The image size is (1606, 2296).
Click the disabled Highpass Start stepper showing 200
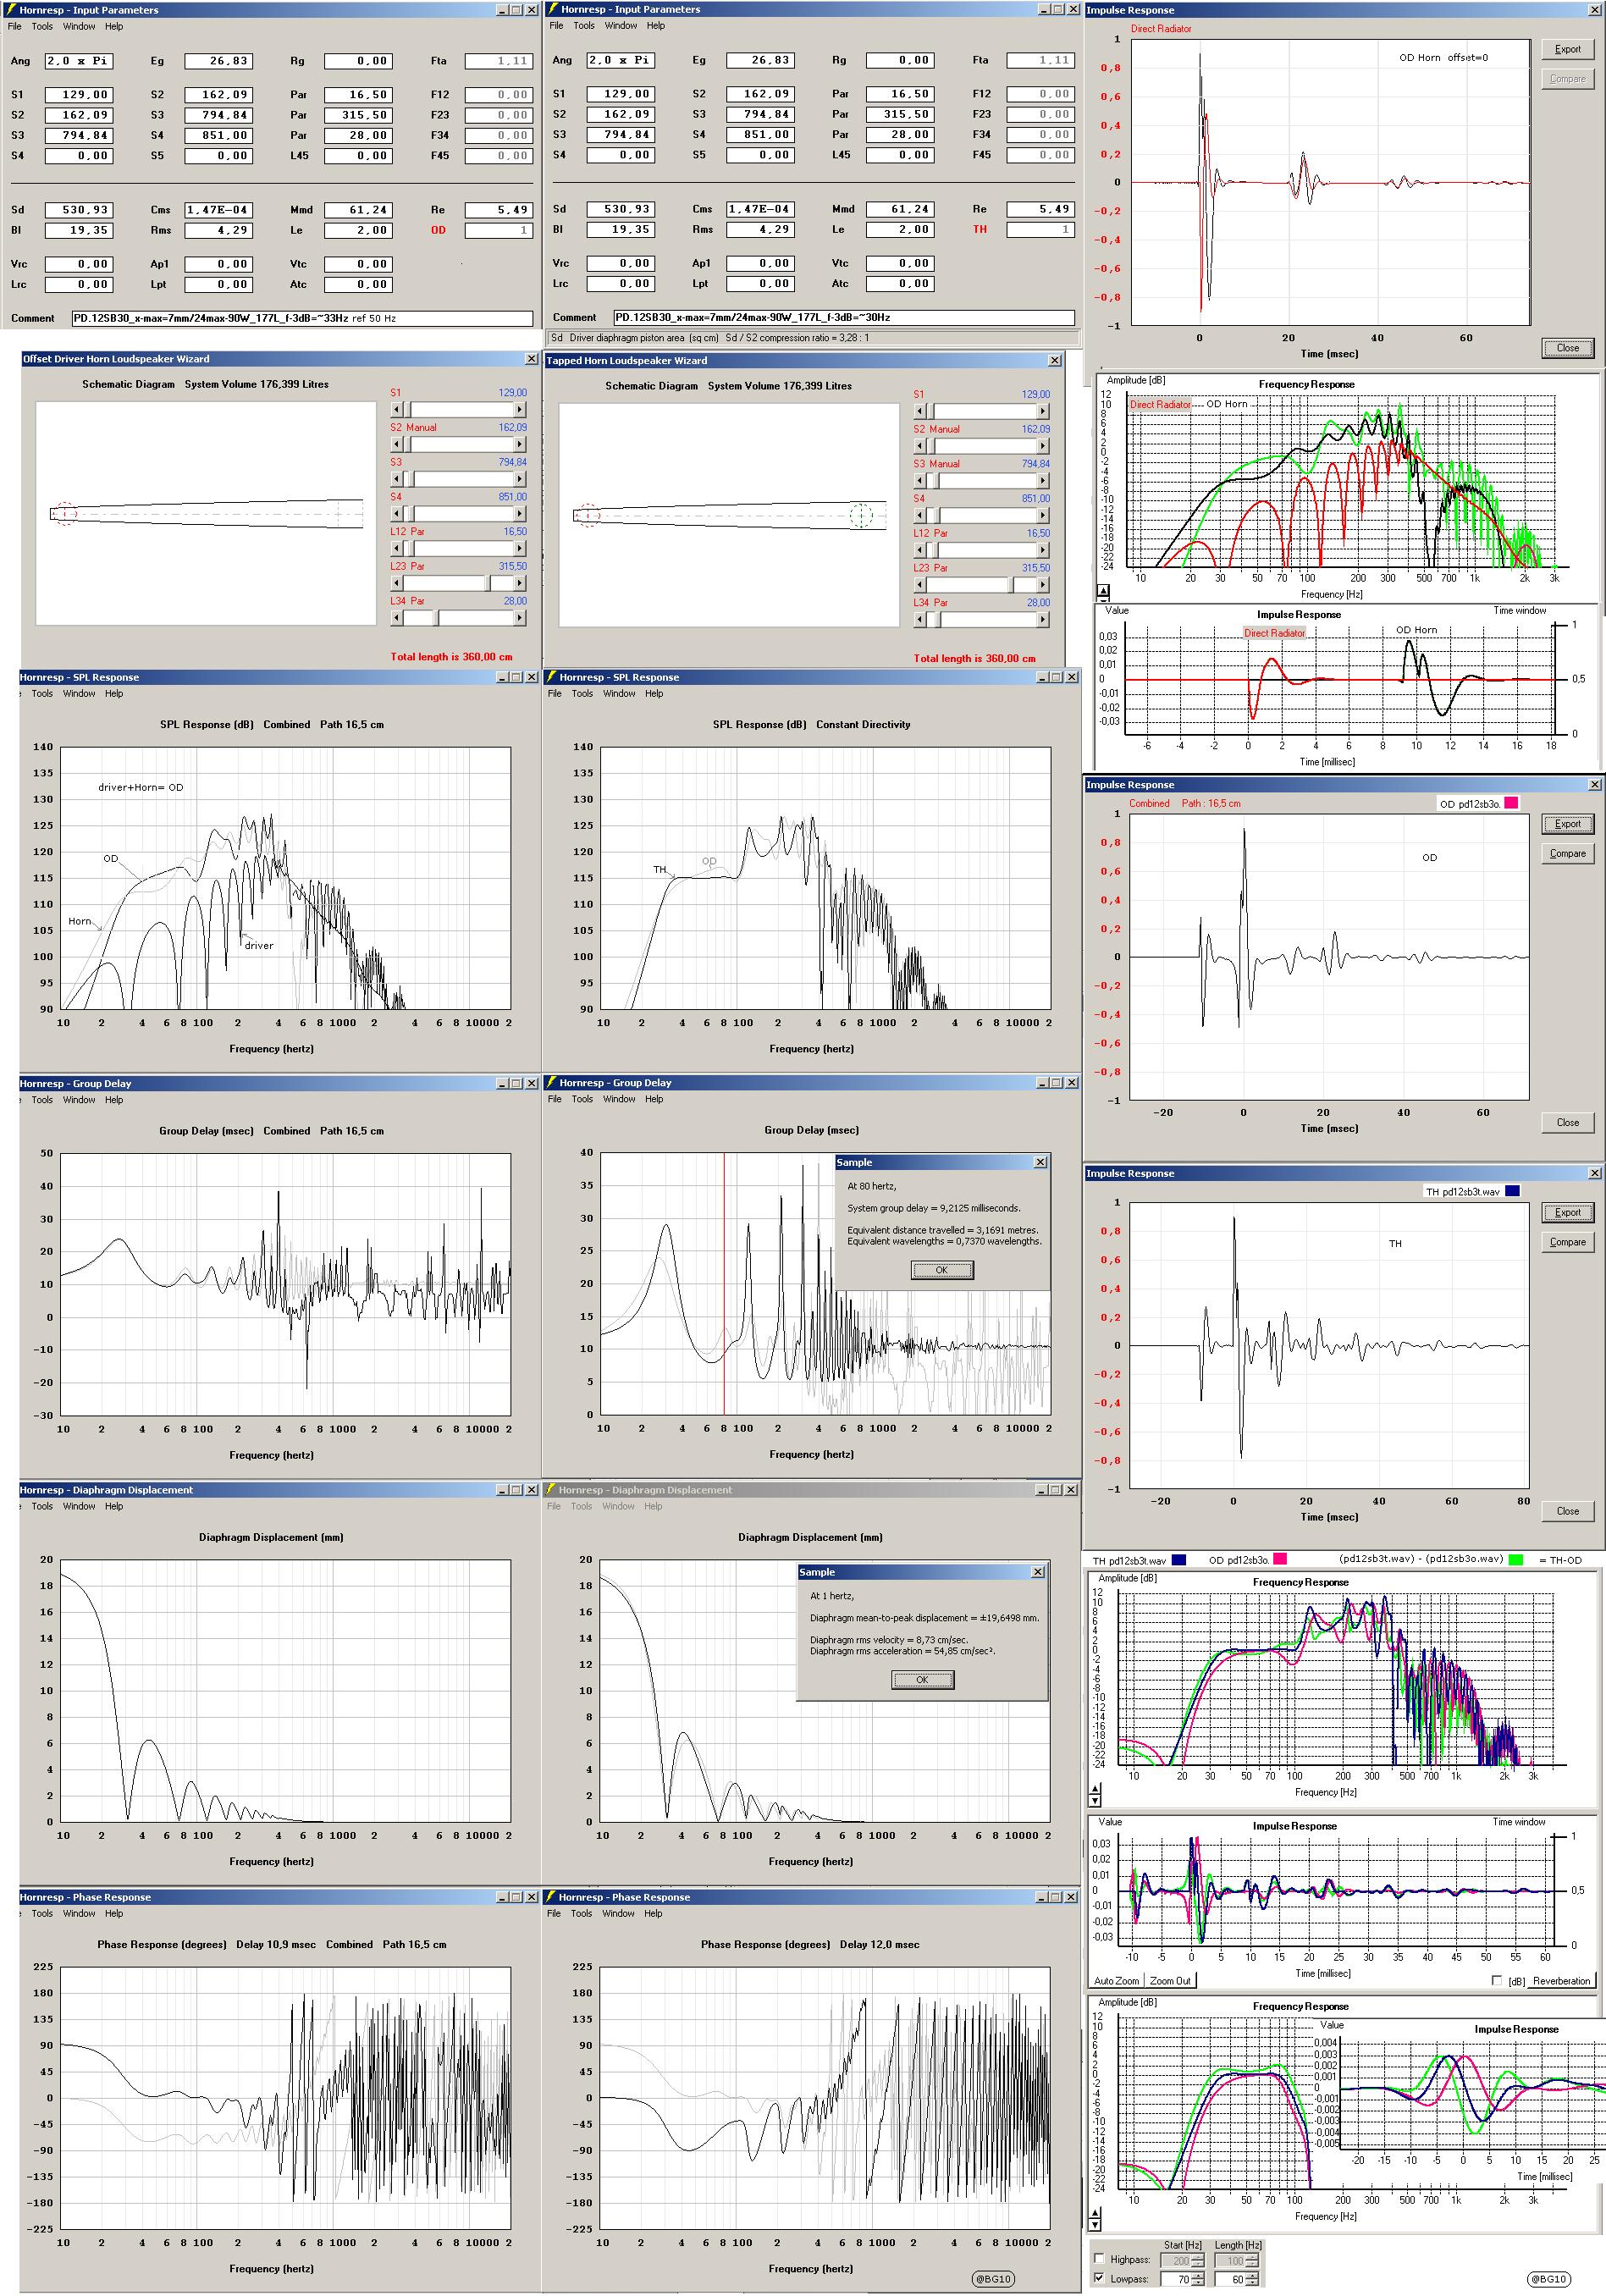coord(1198,2260)
